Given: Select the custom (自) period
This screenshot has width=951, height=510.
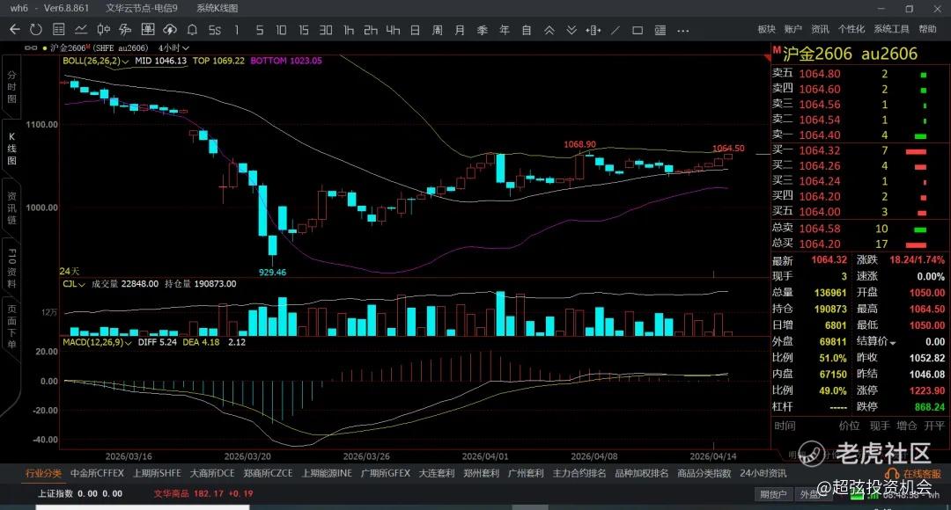Looking at the screenshot, I should click(527, 30).
